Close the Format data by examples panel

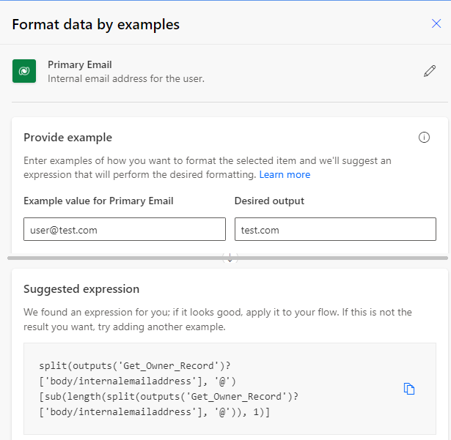tap(436, 23)
